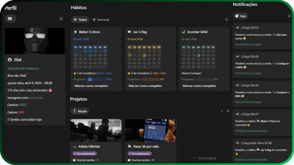Switch to the Semanal habits tab
This screenshot has height=165, width=294.
tap(101, 20)
